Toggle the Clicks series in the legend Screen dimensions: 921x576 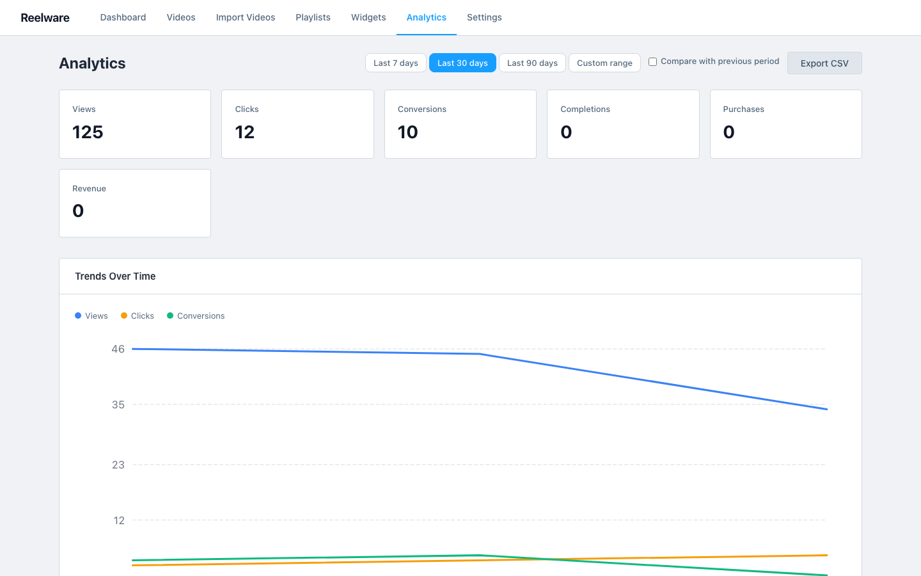pyautogui.click(x=137, y=316)
